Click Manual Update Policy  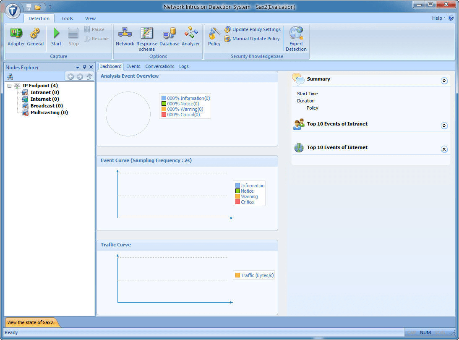click(252, 39)
